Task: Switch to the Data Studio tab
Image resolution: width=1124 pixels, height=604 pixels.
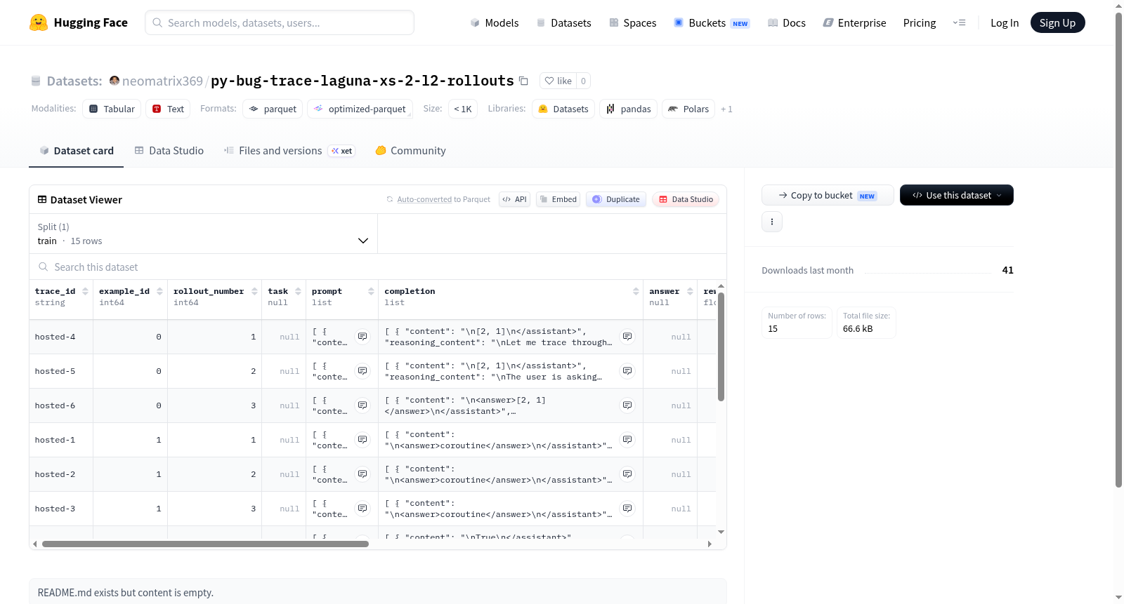Action: 169,150
